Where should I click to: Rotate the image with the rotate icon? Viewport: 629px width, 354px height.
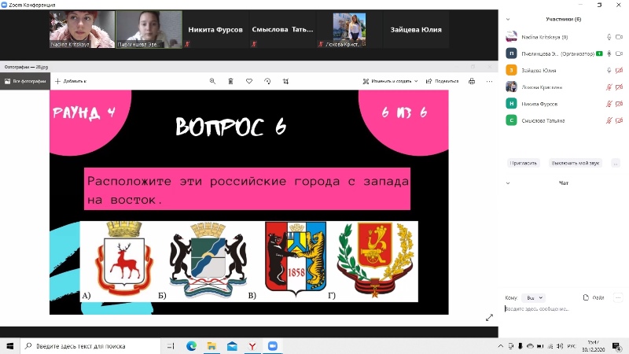267,81
